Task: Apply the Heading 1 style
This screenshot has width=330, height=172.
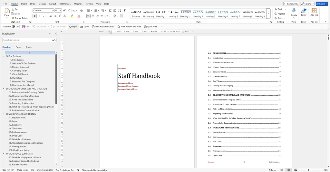Action: click(161, 14)
